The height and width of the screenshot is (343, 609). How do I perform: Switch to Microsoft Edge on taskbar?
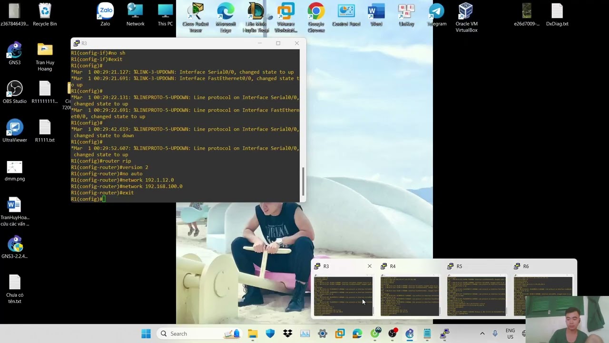(x=357, y=333)
